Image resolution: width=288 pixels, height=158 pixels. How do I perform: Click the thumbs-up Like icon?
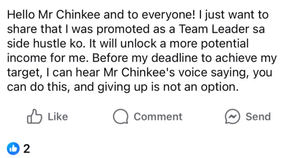34,117
